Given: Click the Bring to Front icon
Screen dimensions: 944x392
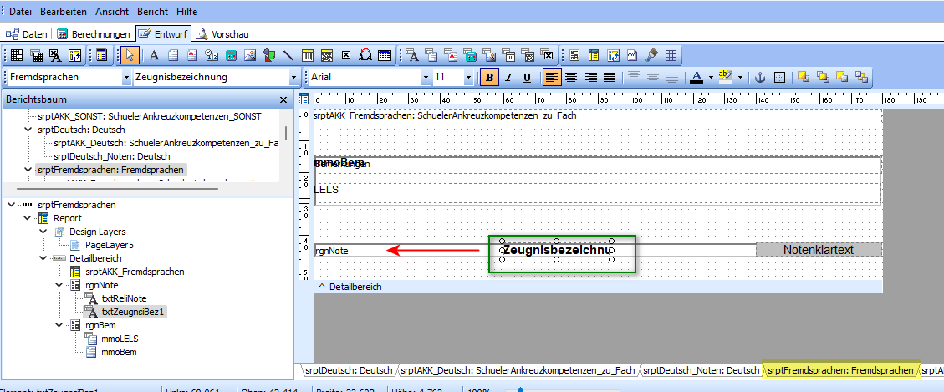Looking at the screenshot, I should (802, 77).
